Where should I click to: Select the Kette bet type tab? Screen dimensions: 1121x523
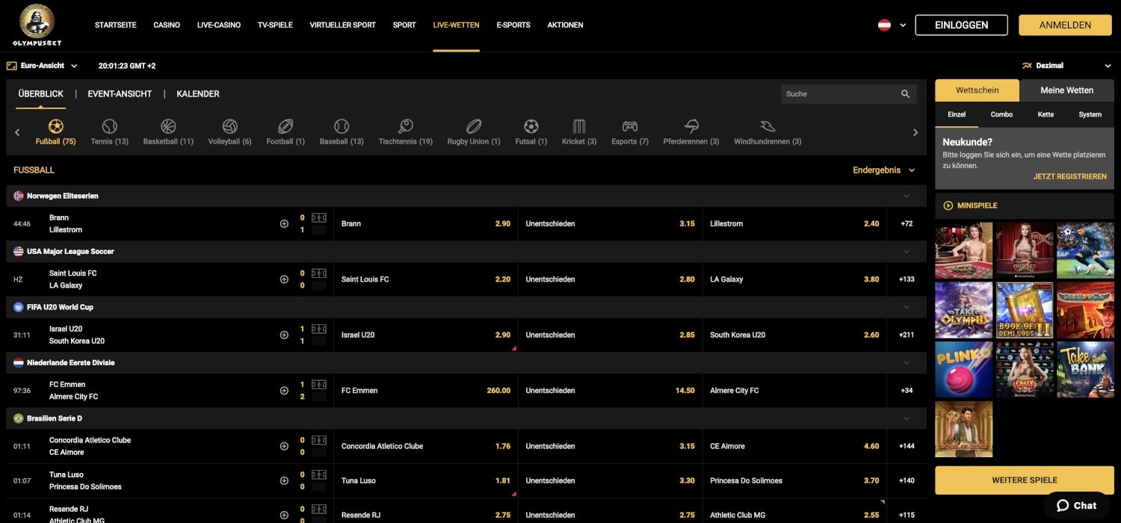point(1046,114)
